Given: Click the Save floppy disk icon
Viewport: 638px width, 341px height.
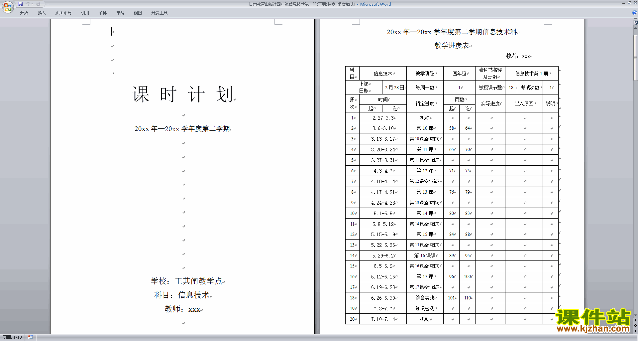Looking at the screenshot, I should 20,4.
